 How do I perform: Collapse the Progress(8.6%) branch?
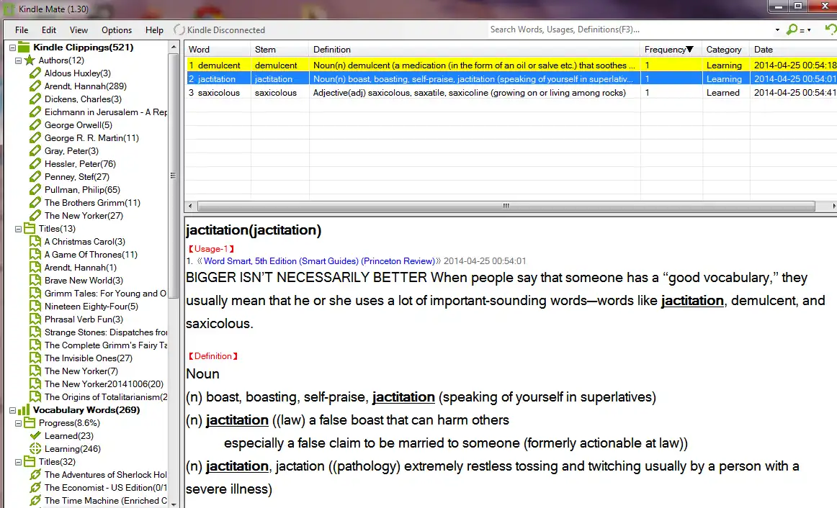point(18,423)
